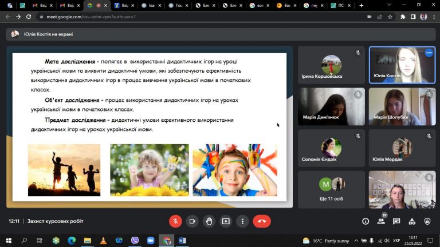Click the present screen button
The height and width of the screenshot is (247, 440).
(x=226, y=221)
